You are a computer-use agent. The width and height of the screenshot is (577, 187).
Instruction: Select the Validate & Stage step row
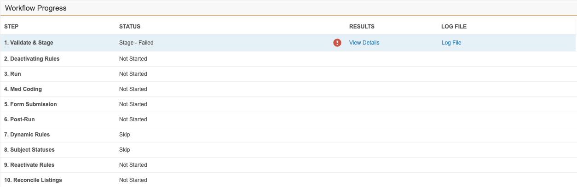[288, 43]
